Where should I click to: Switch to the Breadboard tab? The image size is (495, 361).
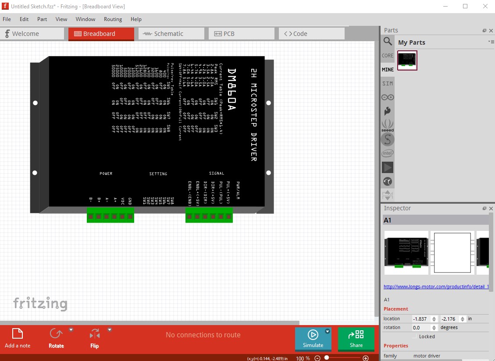[x=101, y=34]
